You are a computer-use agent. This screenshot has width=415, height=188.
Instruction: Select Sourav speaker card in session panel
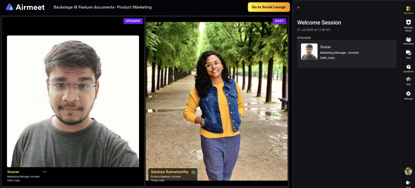tap(347, 53)
